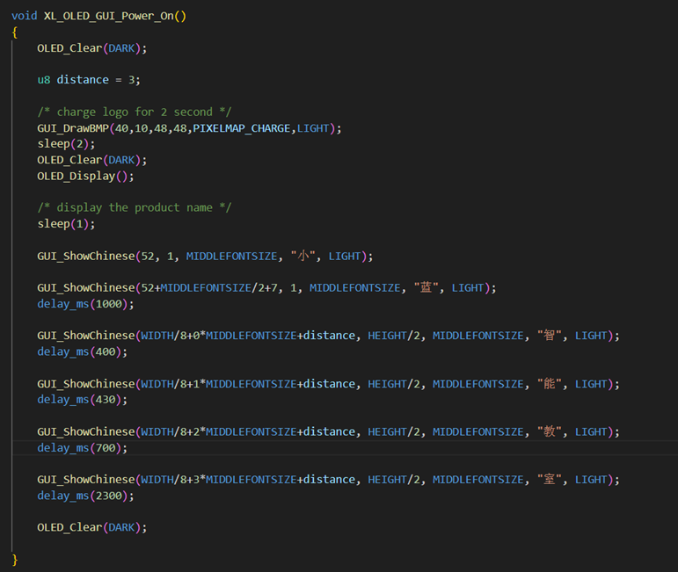Click the first OLED_Clear(DARK) call
This screenshot has width=678, height=572.
92,48
